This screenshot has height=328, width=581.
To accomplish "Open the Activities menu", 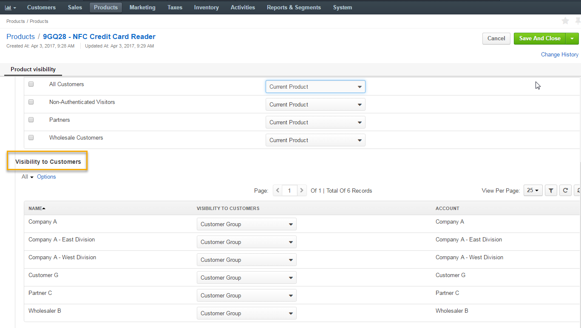I will pyautogui.click(x=243, y=8).
